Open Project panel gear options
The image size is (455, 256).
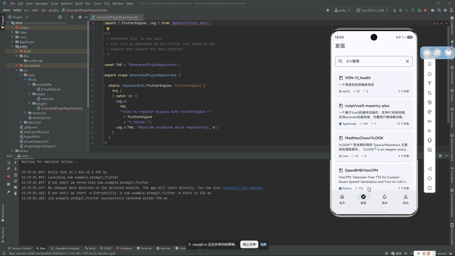pyautogui.click(x=80, y=17)
